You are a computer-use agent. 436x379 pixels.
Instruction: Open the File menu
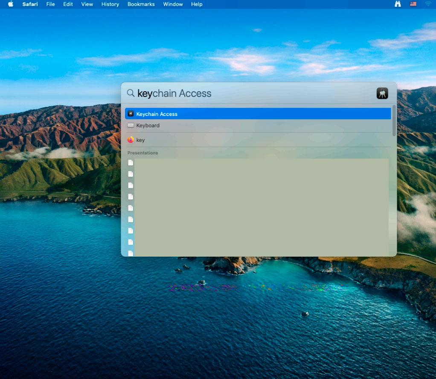click(50, 4)
